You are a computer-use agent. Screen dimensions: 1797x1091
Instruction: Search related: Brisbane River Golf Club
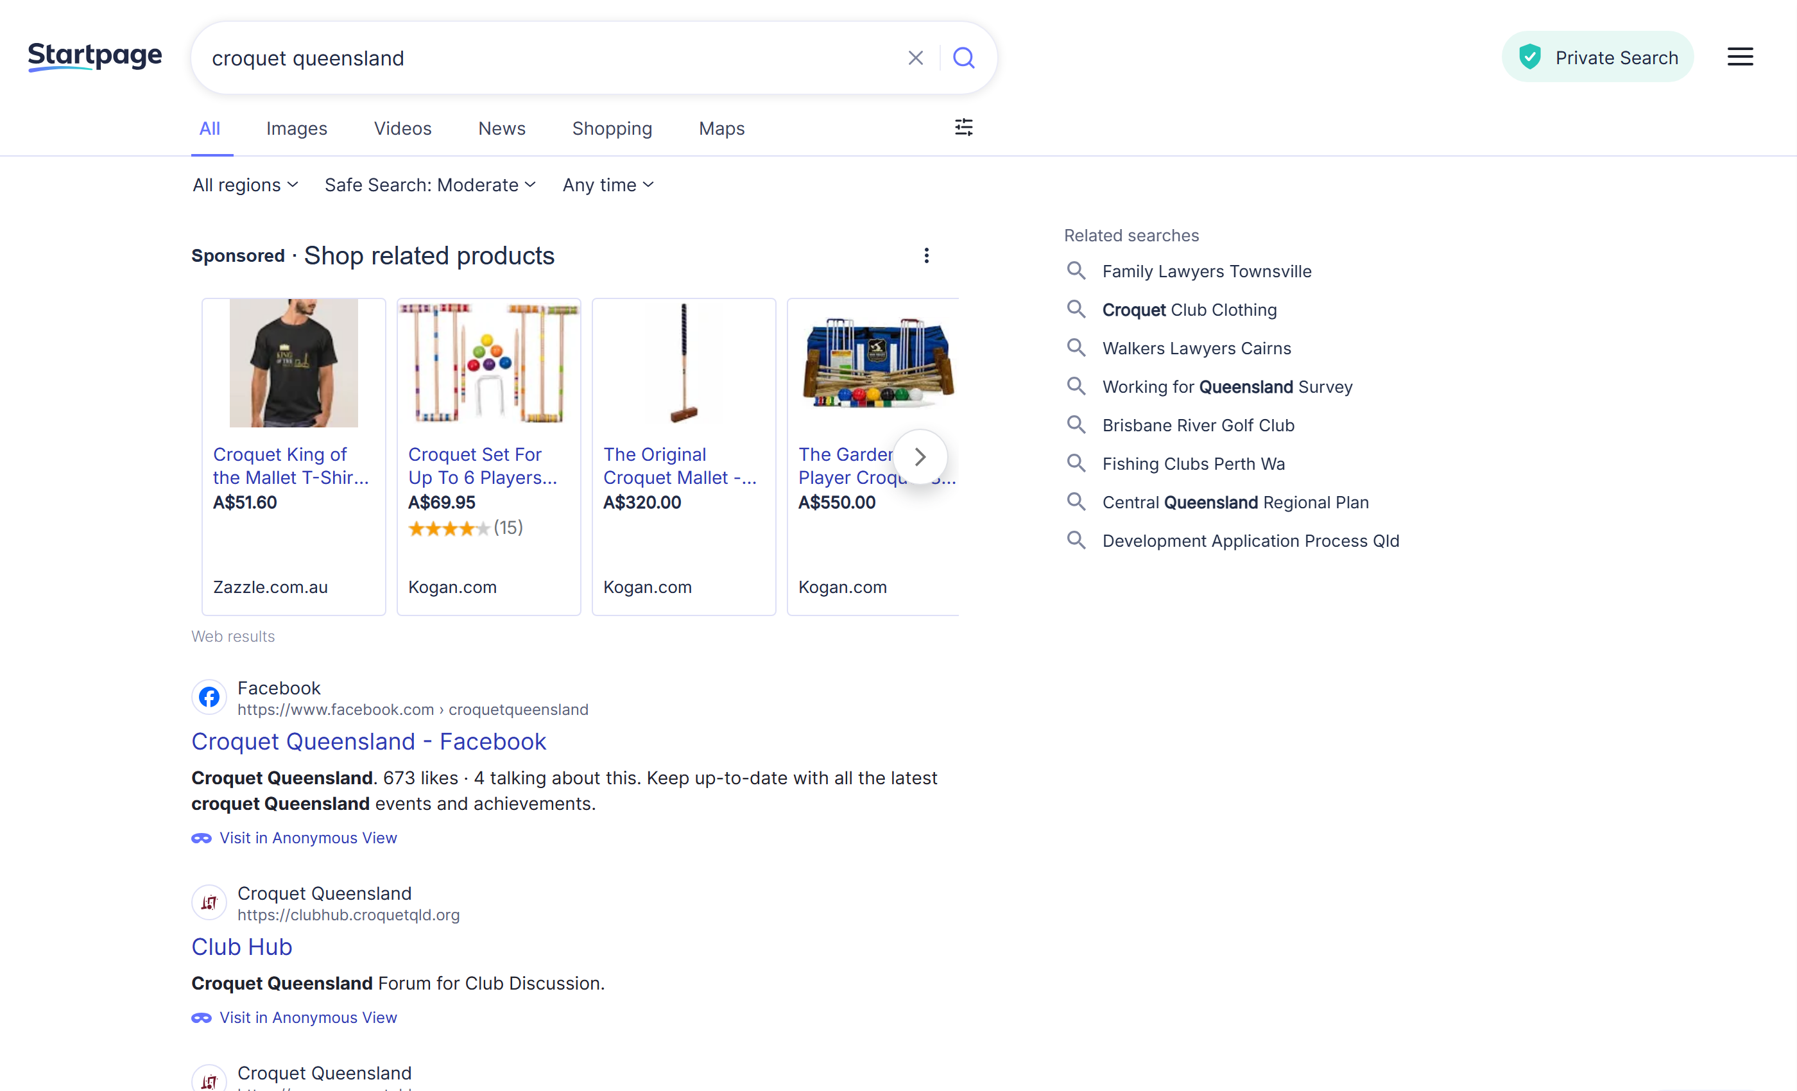1198,425
